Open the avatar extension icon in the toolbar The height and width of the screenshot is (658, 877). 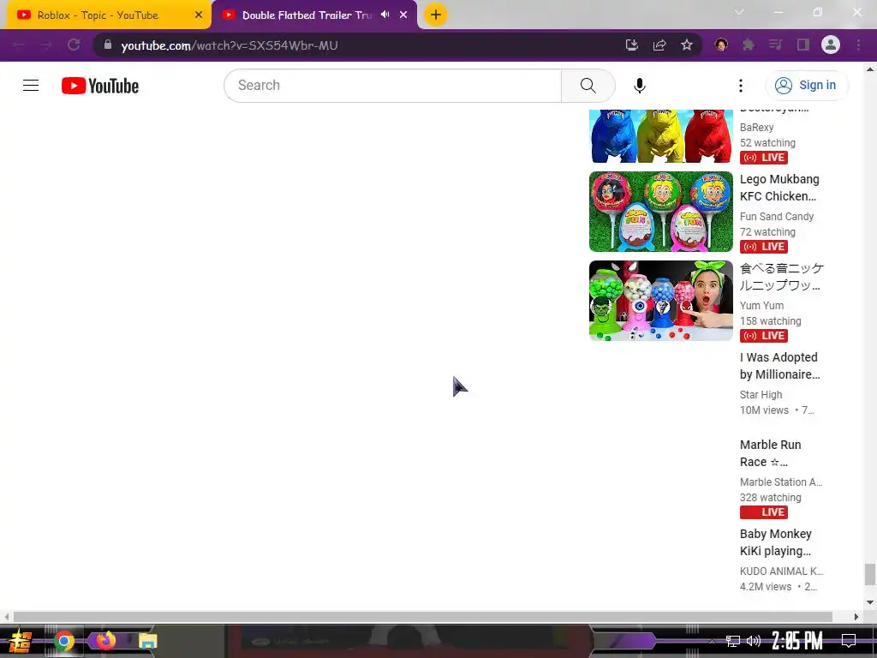click(721, 45)
